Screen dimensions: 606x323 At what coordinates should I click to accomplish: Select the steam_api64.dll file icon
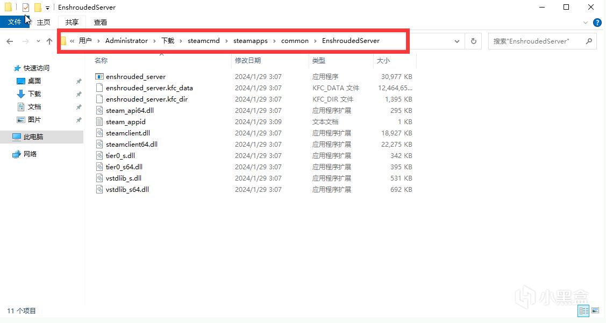99,110
